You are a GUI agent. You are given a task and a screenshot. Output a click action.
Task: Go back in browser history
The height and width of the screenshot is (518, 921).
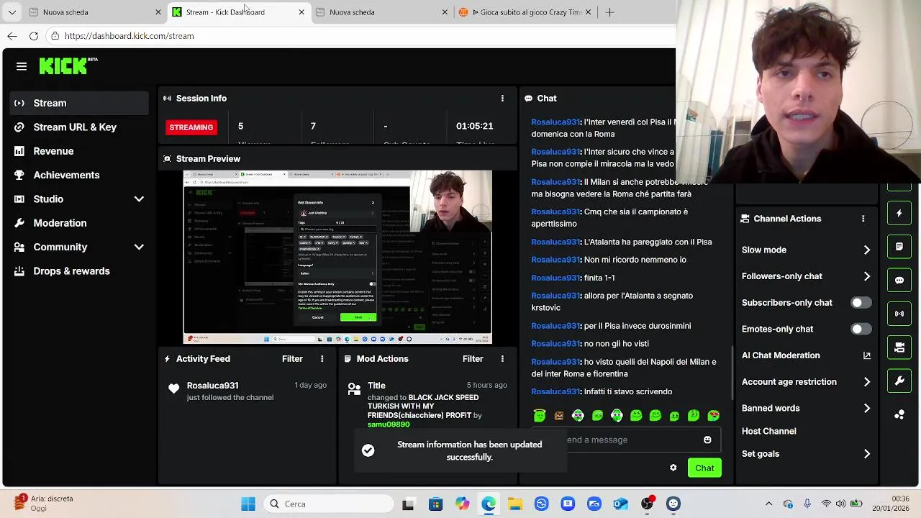[x=12, y=36]
